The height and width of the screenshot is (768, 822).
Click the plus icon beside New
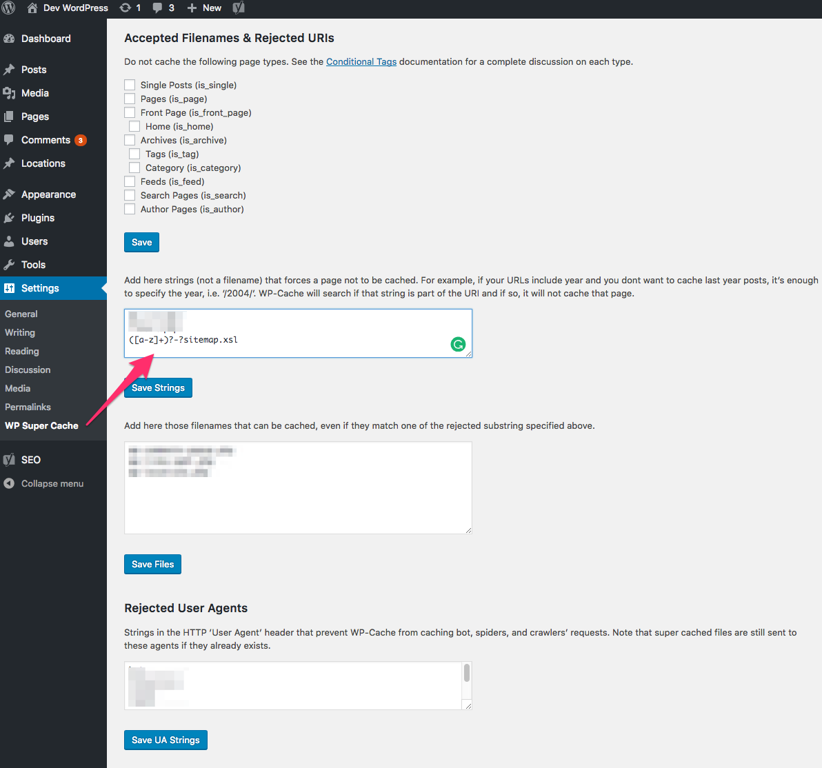pyautogui.click(x=192, y=8)
